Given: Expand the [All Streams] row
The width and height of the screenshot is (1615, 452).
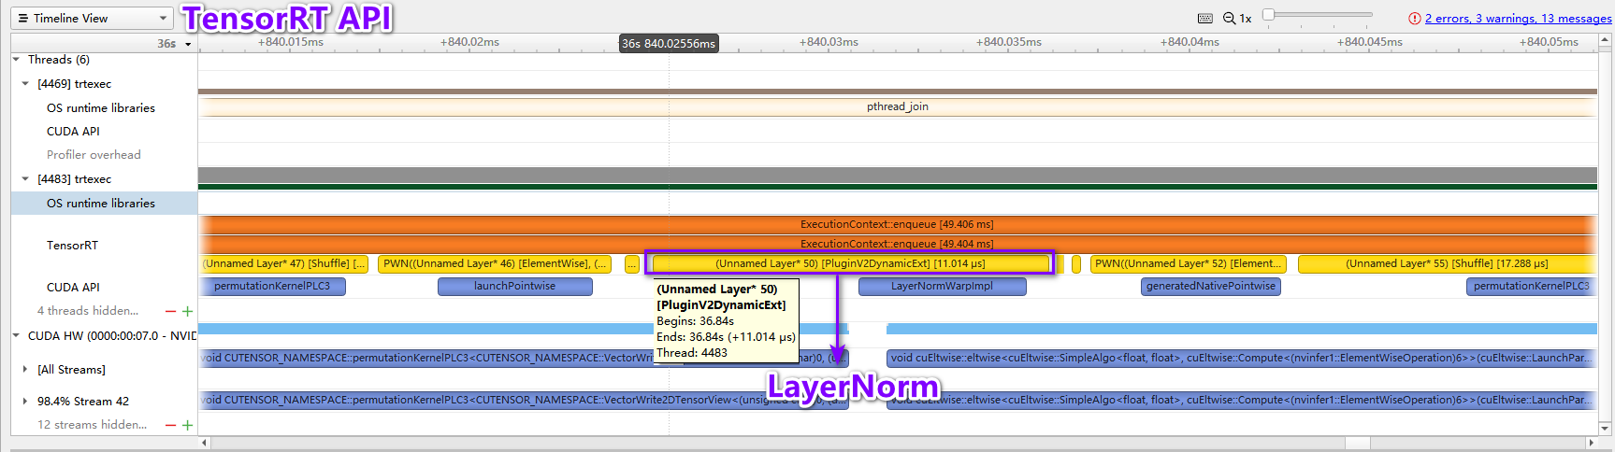Looking at the screenshot, I should coord(25,370).
